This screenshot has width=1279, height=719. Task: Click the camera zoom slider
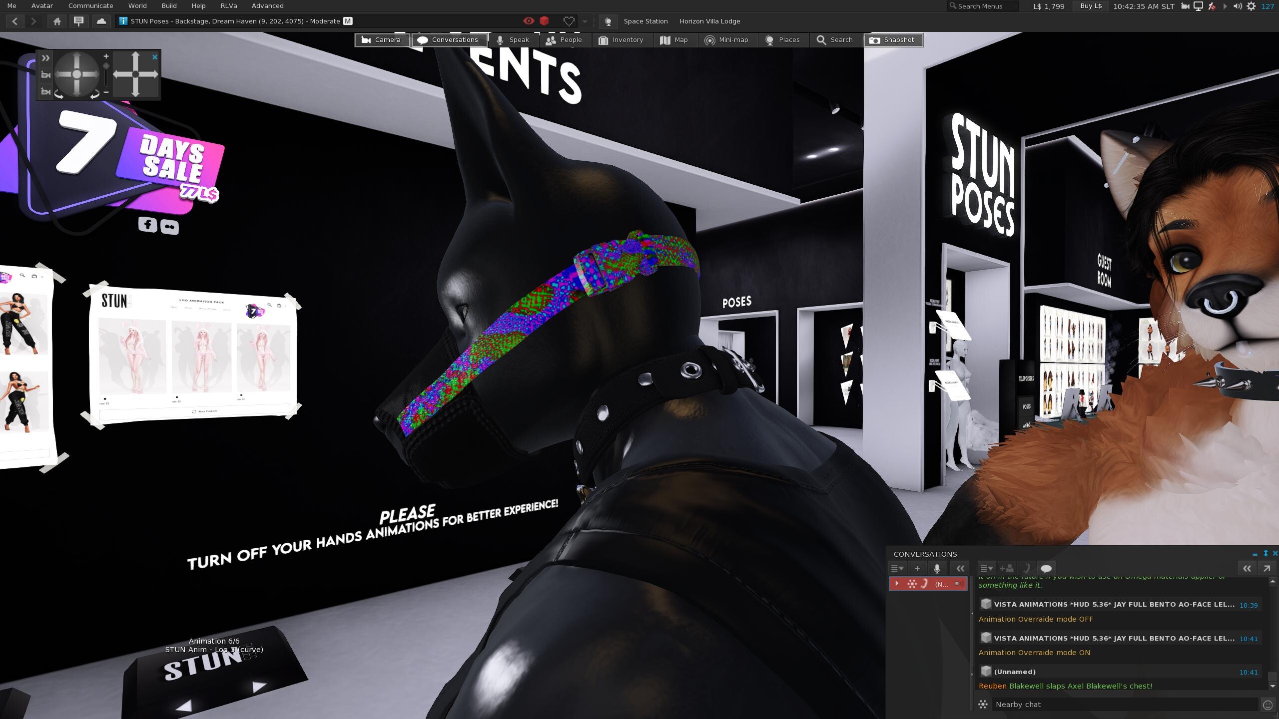click(106, 74)
